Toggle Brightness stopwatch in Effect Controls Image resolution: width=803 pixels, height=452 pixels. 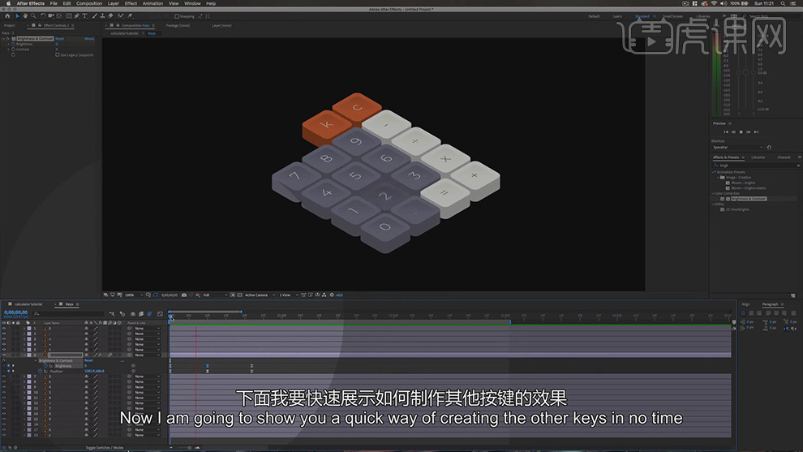click(13, 44)
